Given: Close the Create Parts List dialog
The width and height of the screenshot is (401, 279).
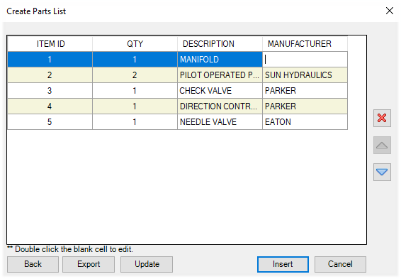Looking at the screenshot, I should (x=390, y=11).
